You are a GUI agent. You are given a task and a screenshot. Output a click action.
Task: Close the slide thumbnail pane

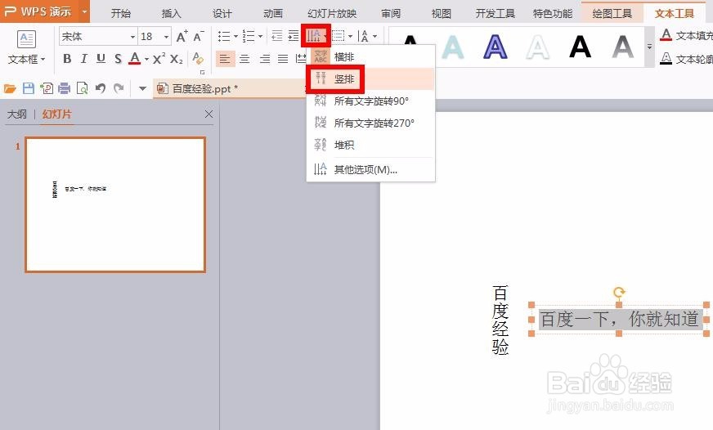click(209, 114)
